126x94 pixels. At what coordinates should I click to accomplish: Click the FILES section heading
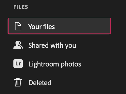[21, 7]
